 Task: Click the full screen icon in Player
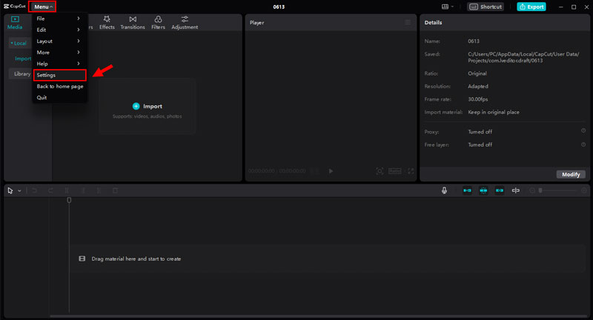411,171
